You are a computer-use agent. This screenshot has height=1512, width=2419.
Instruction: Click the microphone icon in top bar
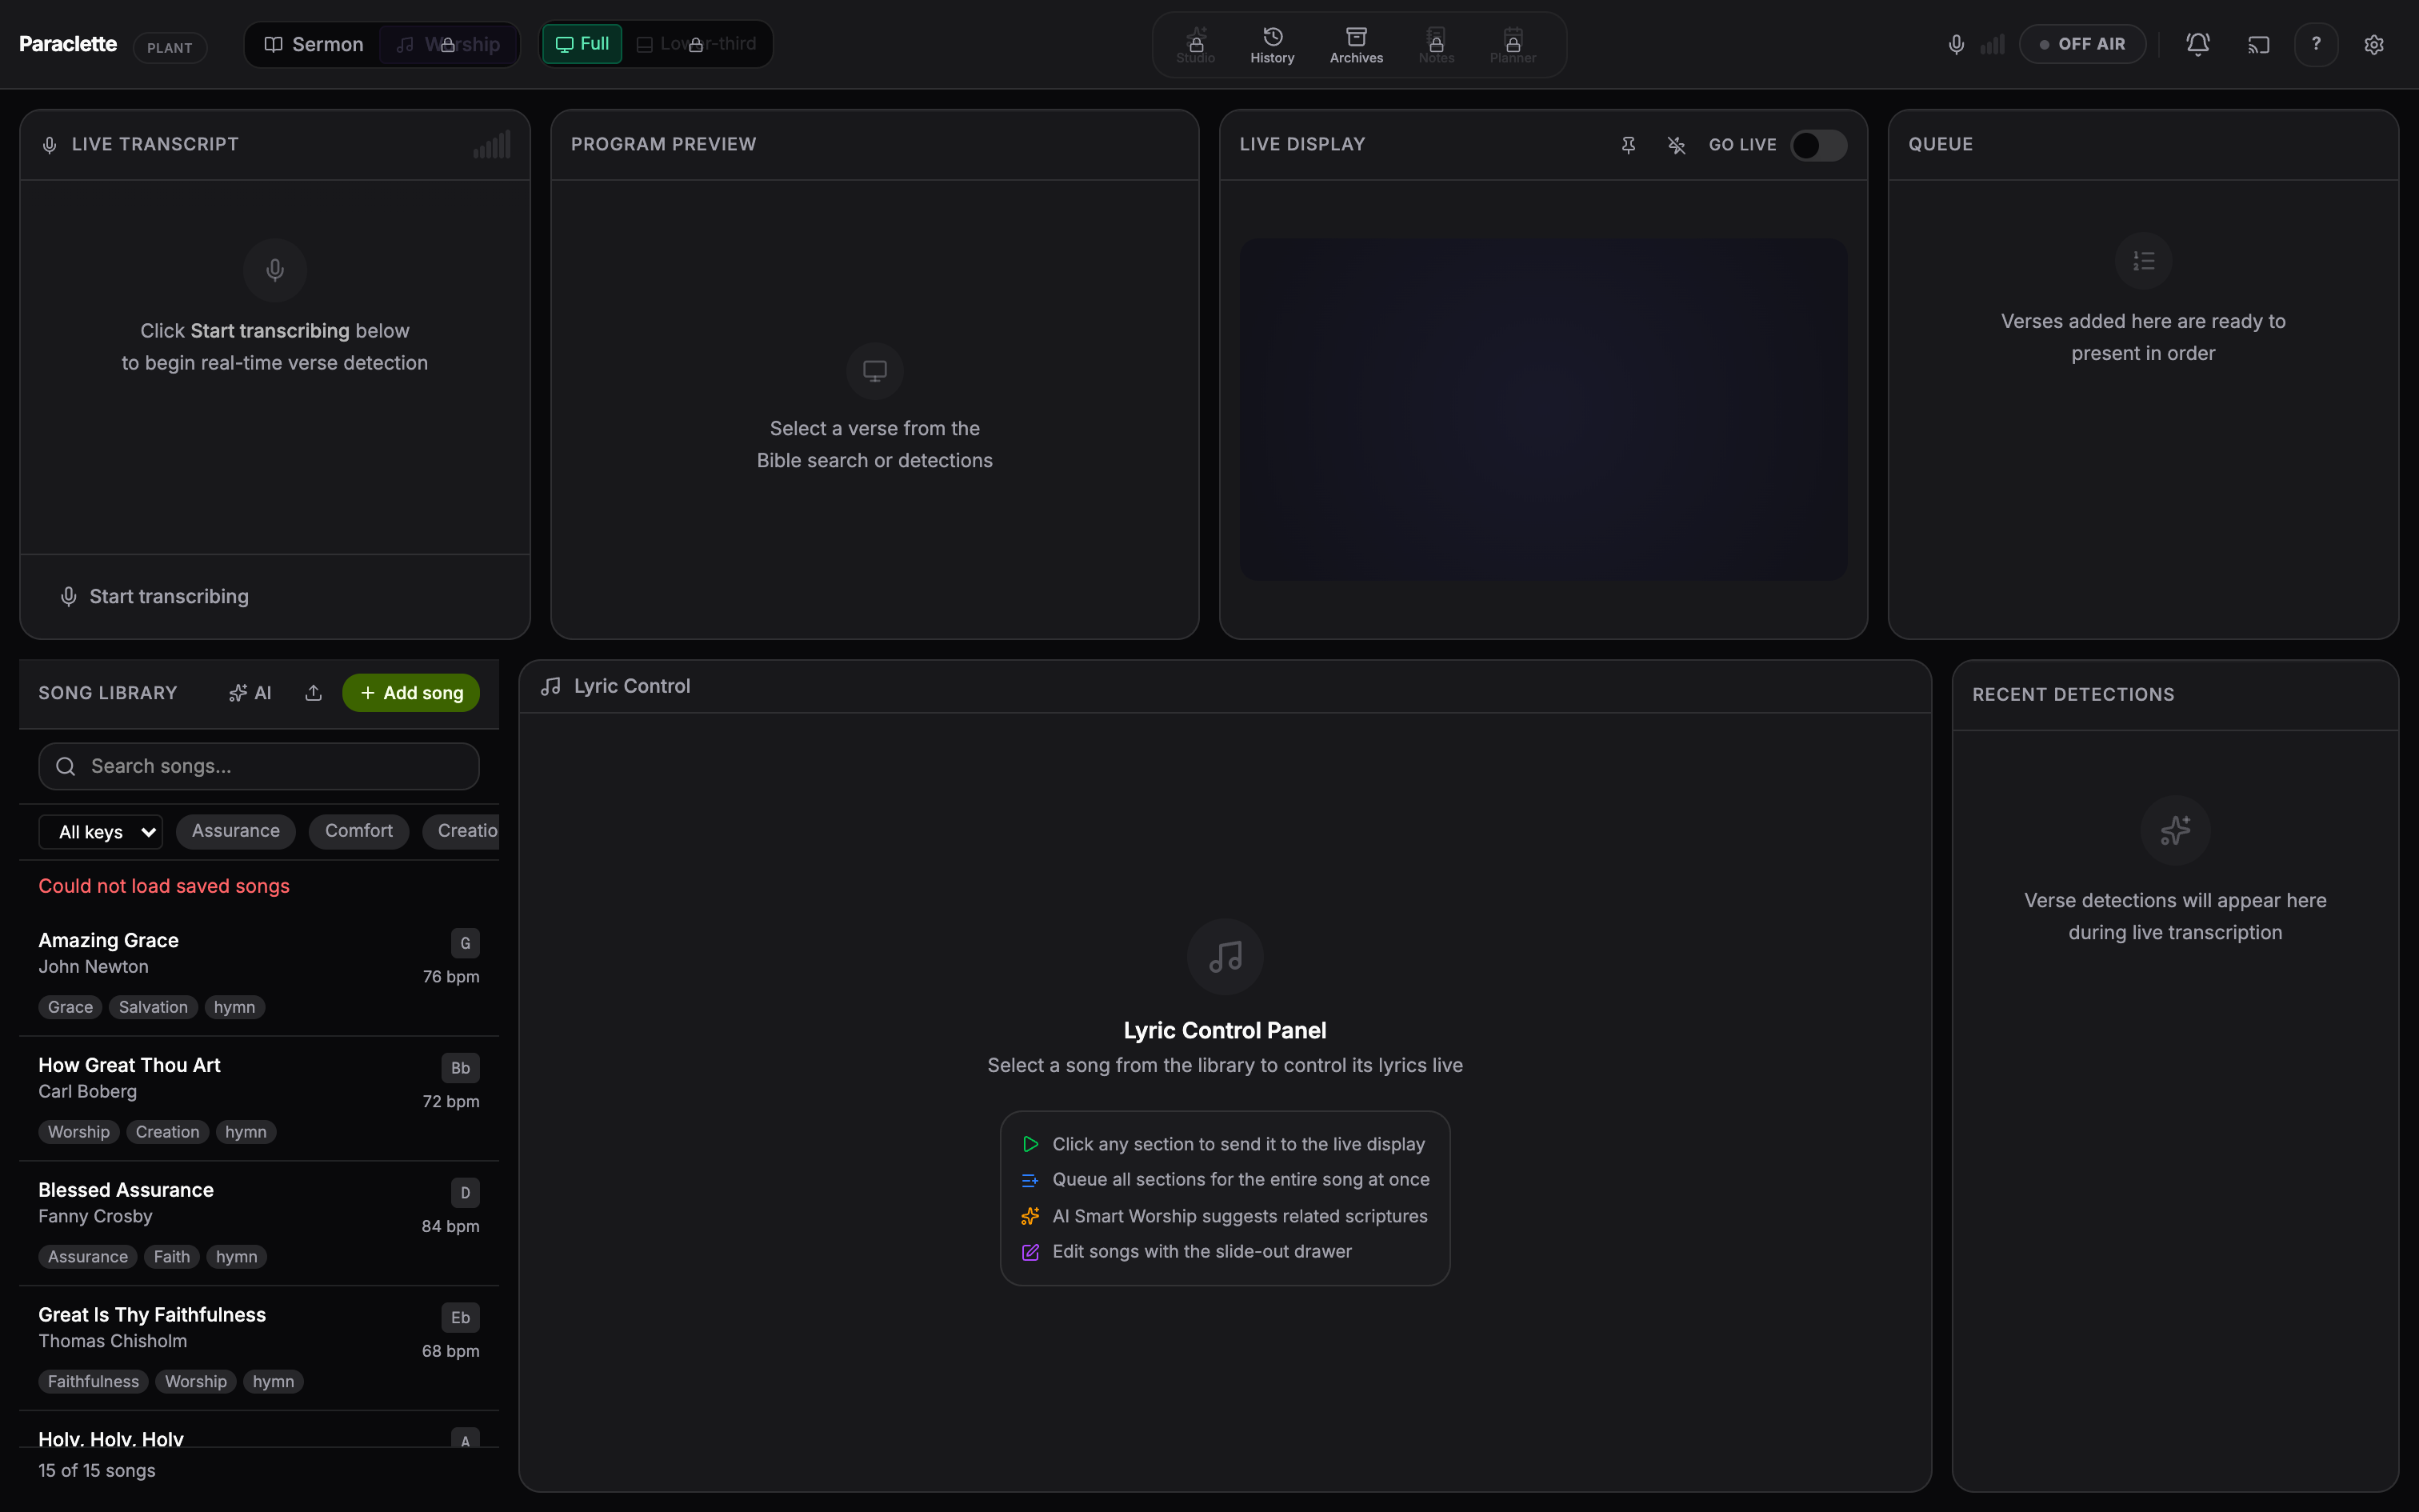tap(1956, 44)
